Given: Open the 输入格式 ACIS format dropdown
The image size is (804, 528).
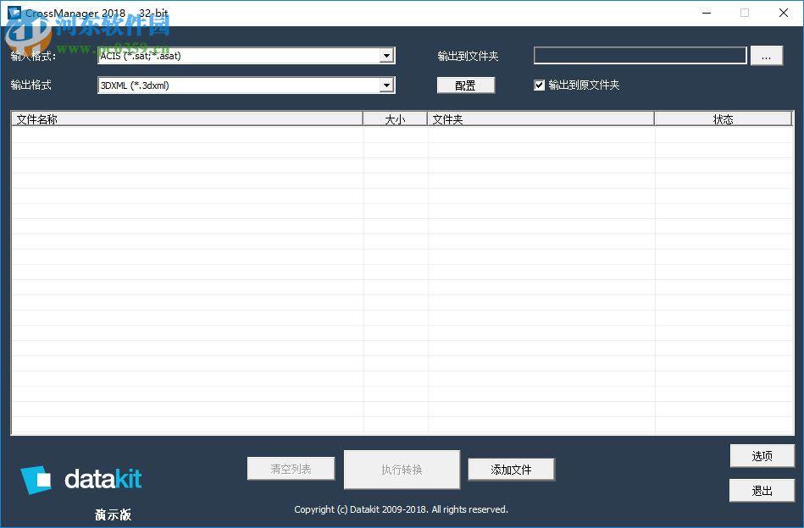Looking at the screenshot, I should (246, 55).
